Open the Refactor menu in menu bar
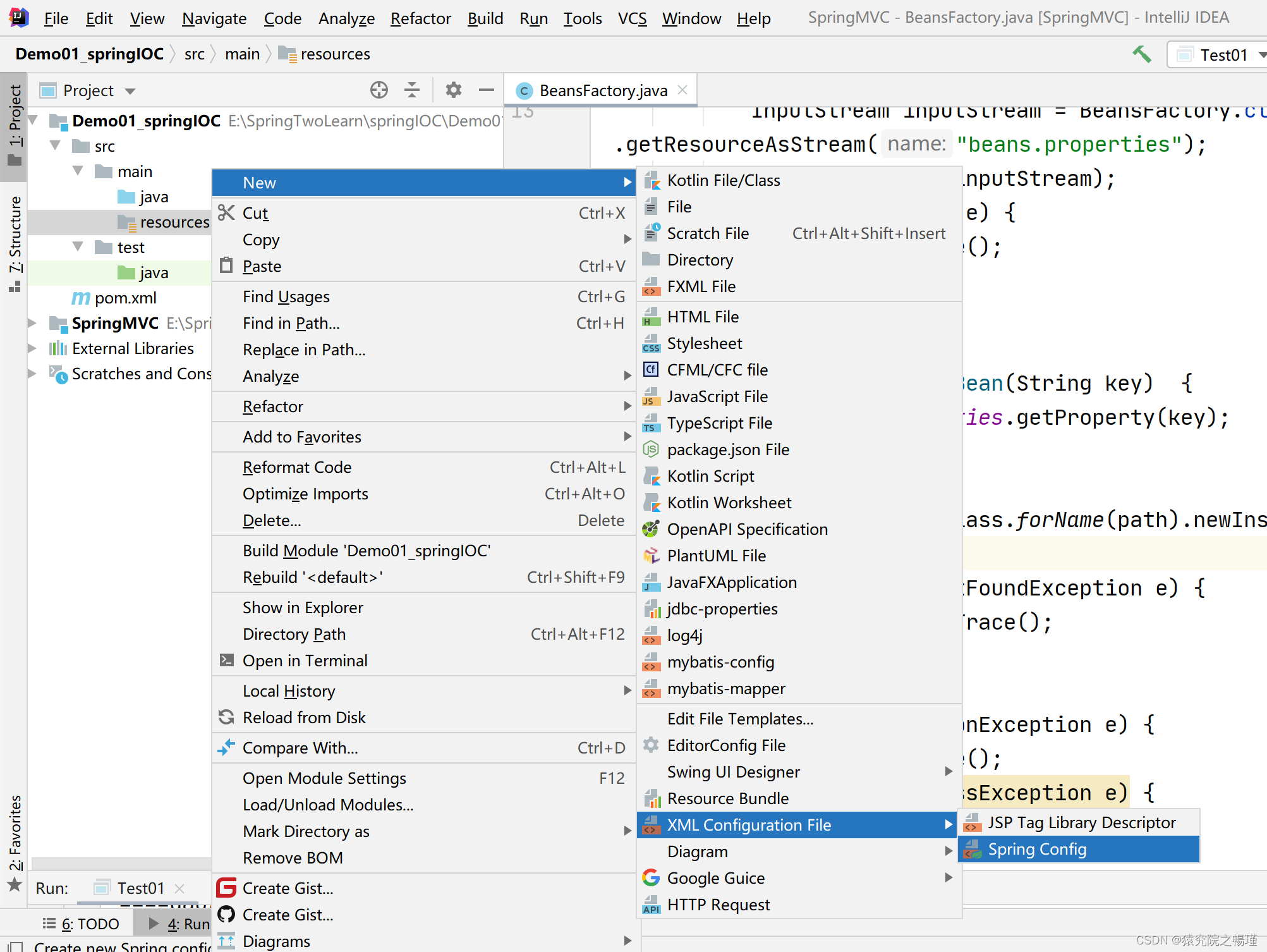This screenshot has height=952, width=1267. pyautogui.click(x=420, y=18)
